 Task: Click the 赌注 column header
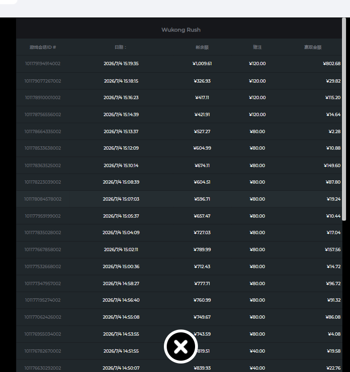click(257, 47)
